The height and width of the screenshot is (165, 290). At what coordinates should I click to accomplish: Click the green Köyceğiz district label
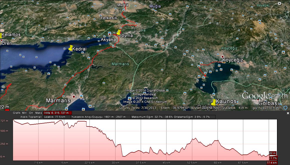pyautogui.click(x=229, y=48)
